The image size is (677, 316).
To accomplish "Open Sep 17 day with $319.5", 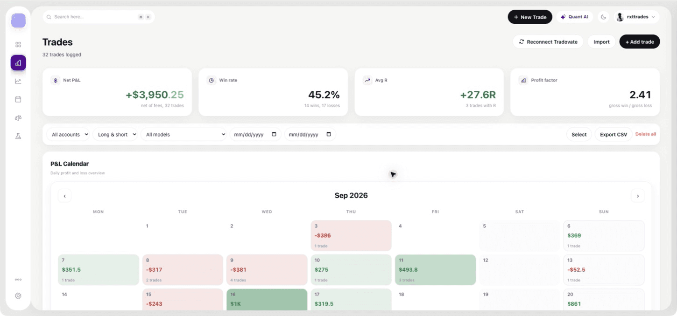I will point(351,299).
